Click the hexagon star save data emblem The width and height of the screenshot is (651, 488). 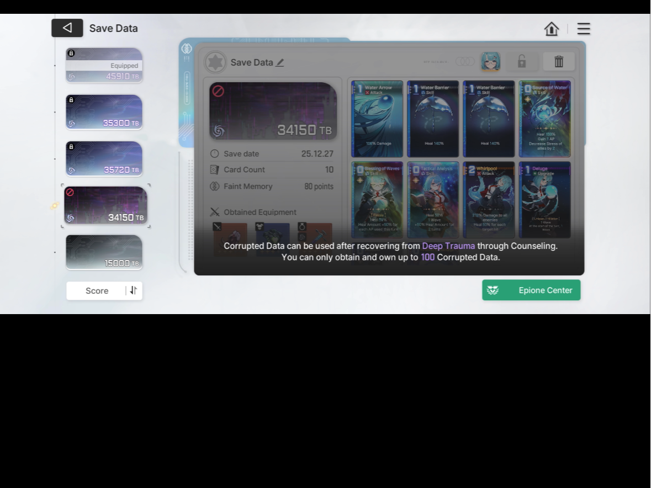point(215,62)
